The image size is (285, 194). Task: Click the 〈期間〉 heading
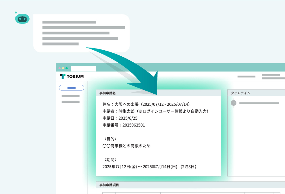coord(110,160)
